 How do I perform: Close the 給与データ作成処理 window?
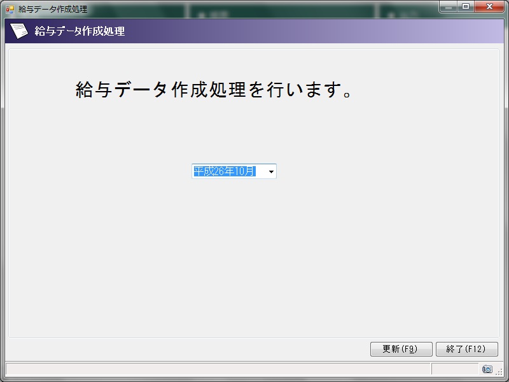click(x=490, y=7)
